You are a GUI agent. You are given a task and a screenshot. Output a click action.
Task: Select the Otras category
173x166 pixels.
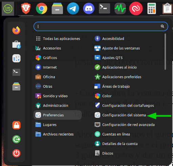(x=58, y=86)
